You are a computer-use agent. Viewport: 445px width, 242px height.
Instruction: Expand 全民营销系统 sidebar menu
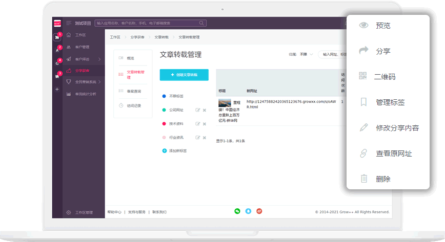pos(99,82)
